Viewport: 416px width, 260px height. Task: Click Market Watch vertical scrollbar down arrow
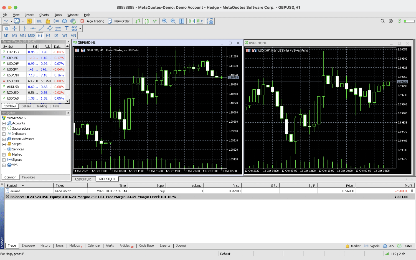tap(67, 101)
